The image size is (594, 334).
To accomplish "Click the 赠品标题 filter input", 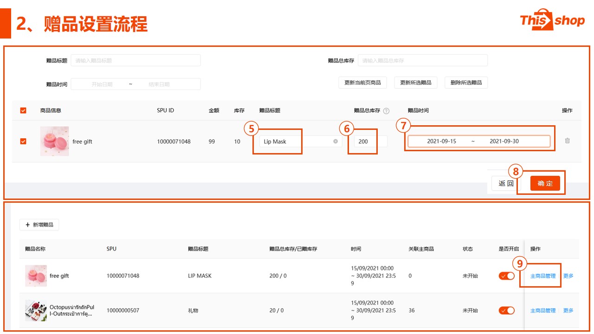I will 136,60.
